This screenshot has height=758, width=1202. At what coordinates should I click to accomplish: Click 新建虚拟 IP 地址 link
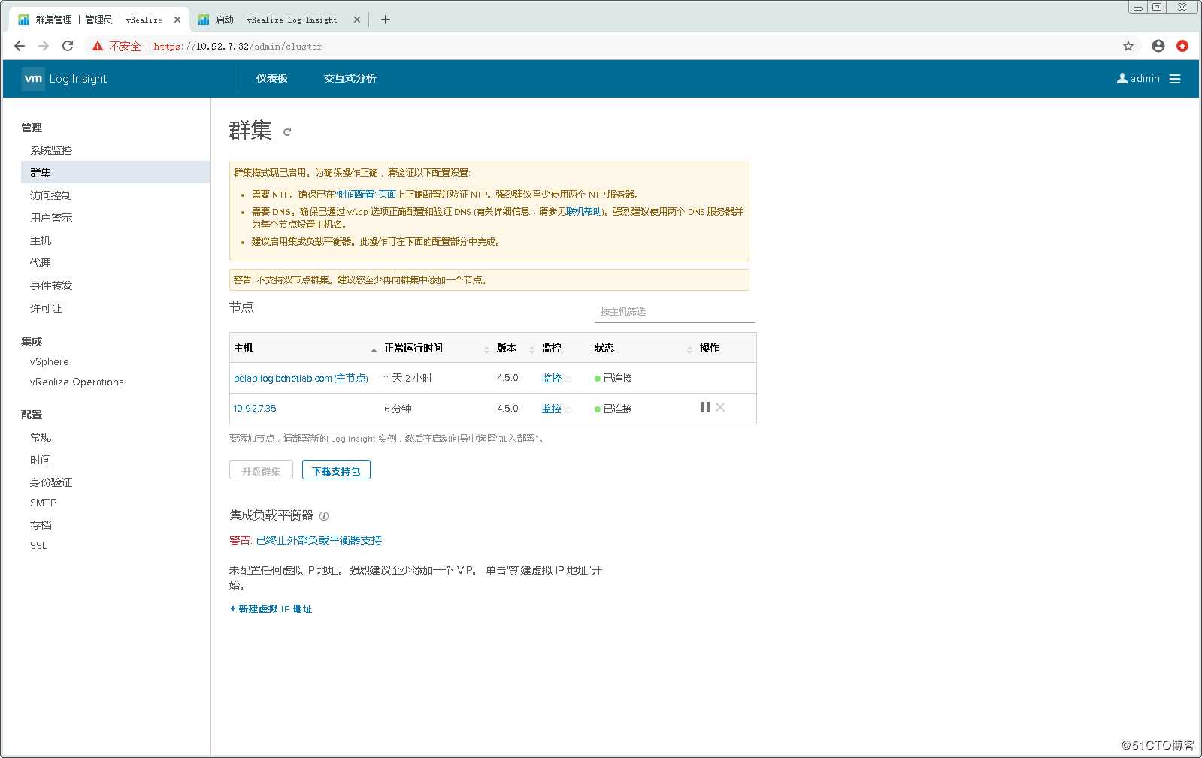click(271, 609)
